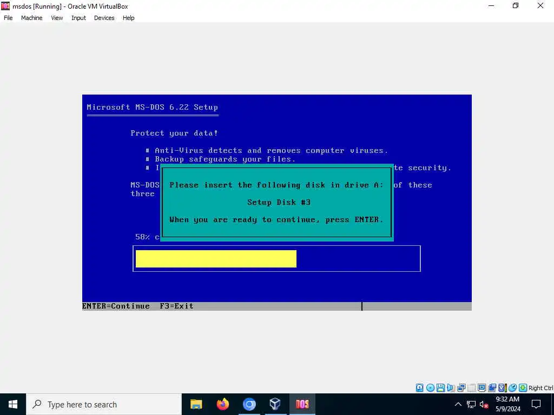
Task: Click the display monitor status icon
Action: [482, 388]
